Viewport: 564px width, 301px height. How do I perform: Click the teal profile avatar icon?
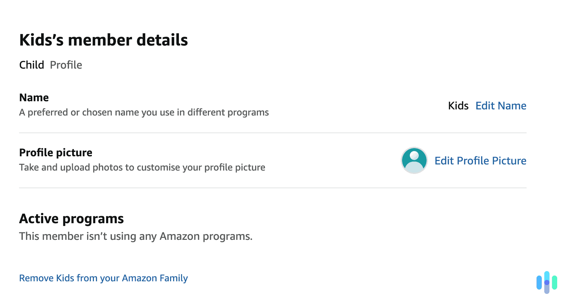tap(414, 160)
